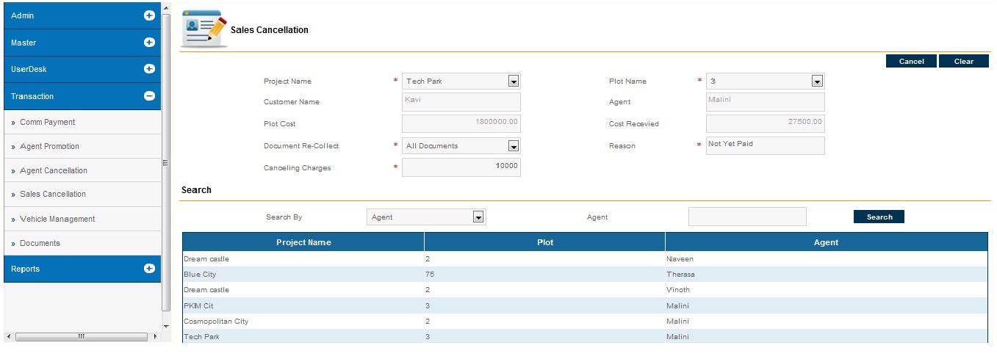997x359 pixels.
Task: Open the Plot Name dropdown
Action: pos(817,81)
